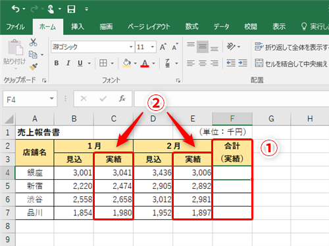Click セルを結合して中央揃え merge button

(x=291, y=64)
